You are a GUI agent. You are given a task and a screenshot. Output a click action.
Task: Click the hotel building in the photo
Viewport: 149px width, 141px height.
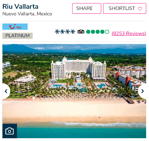pos(79,69)
